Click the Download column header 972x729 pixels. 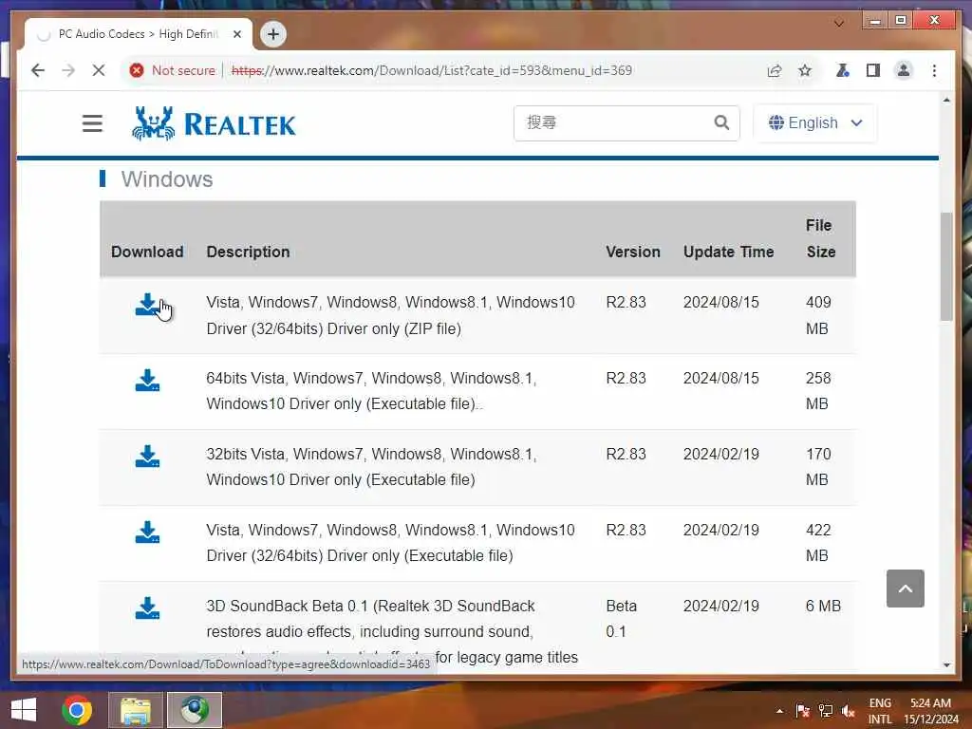coord(147,252)
